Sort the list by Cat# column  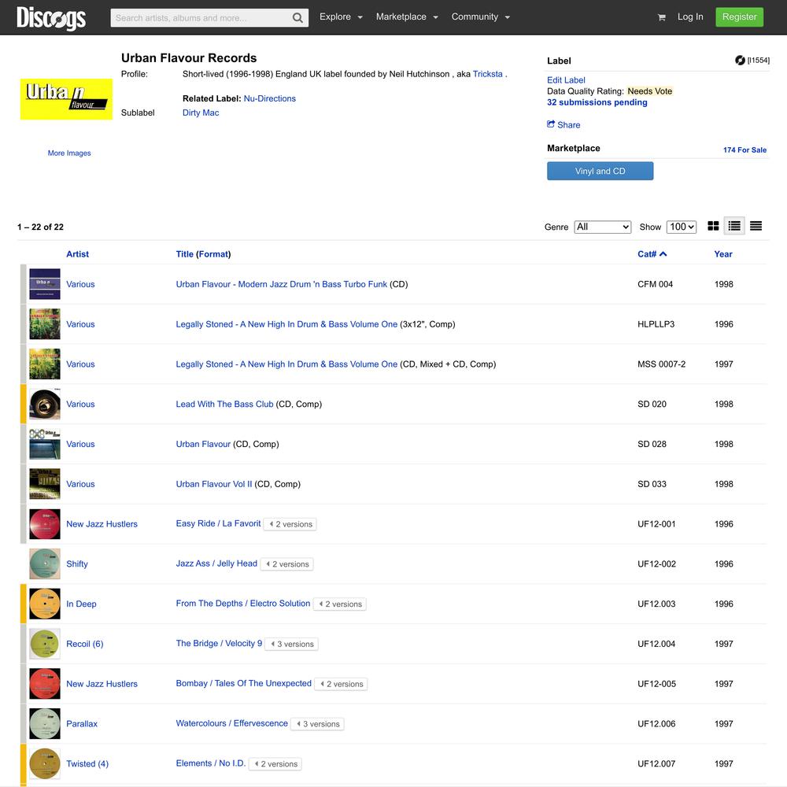point(652,254)
